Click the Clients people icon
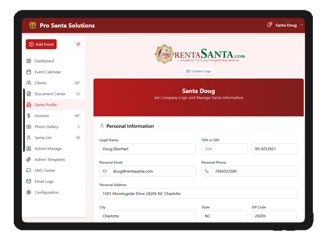This screenshot has height=239, width=323. 29,83
